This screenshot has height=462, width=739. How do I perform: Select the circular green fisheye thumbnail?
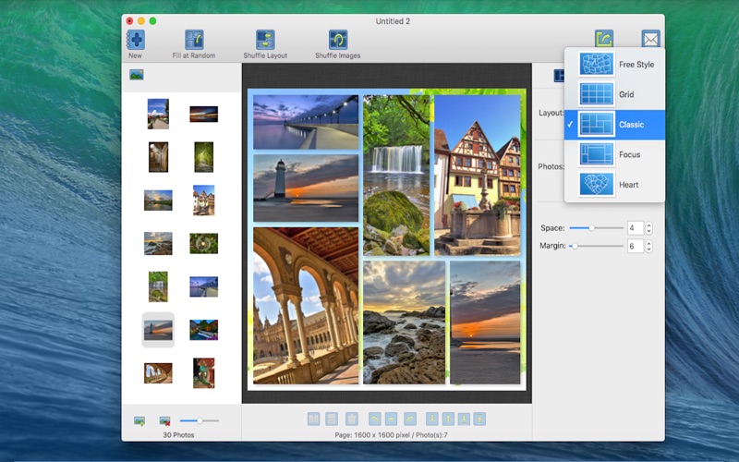[x=203, y=243]
